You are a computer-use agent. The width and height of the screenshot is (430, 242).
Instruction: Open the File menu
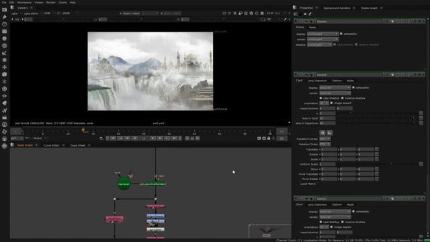(4, 2)
